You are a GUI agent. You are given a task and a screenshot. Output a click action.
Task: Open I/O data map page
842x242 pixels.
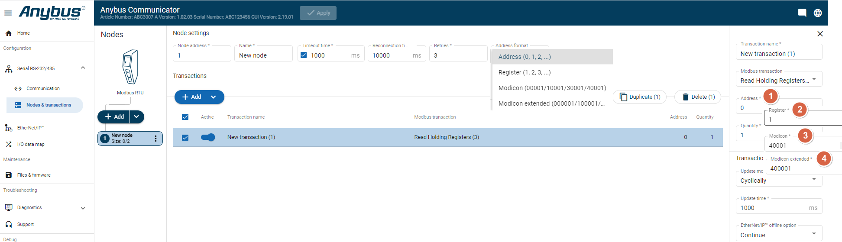(30, 144)
